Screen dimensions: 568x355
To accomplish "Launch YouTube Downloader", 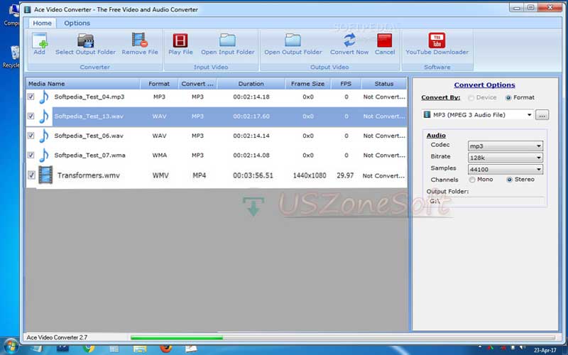I will point(437,45).
